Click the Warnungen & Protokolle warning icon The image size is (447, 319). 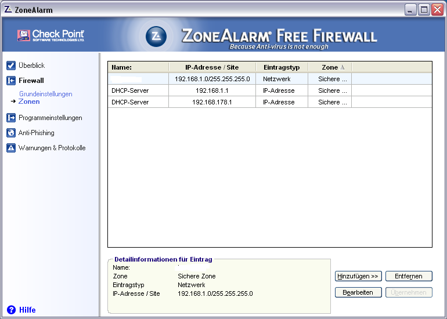click(11, 148)
